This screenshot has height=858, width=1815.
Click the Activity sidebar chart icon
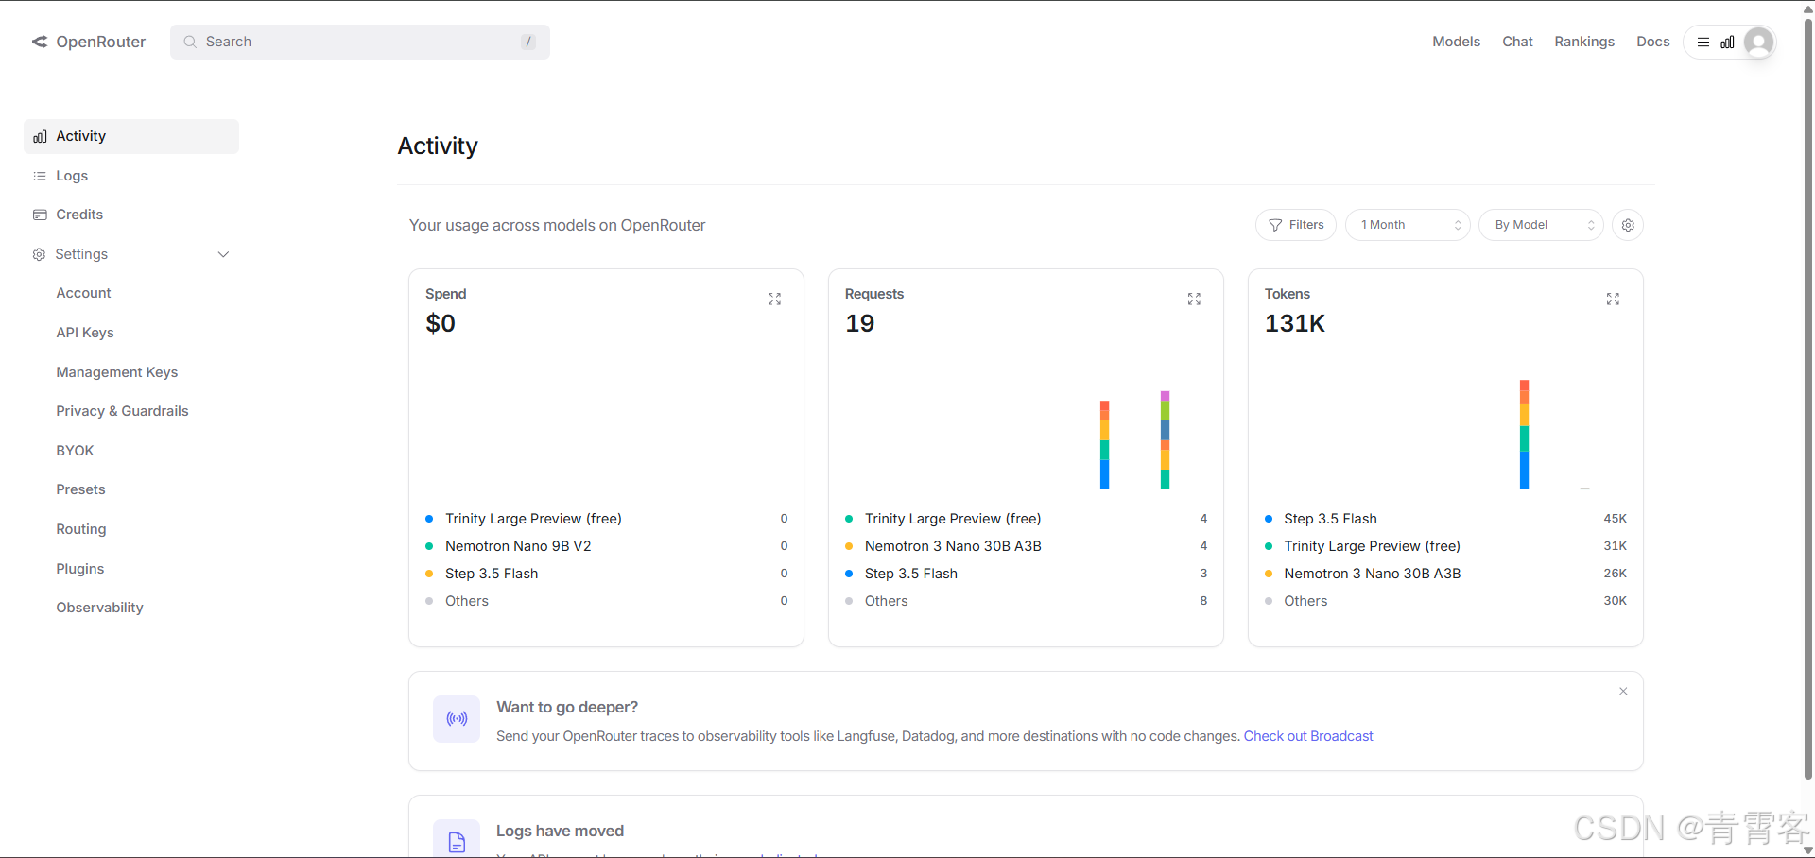(40, 137)
